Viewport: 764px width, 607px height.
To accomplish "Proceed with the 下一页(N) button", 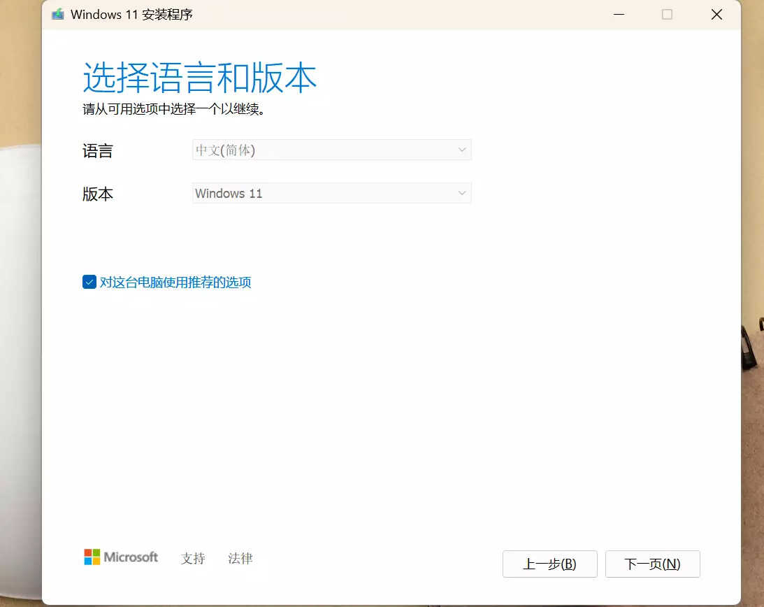I will coord(652,564).
